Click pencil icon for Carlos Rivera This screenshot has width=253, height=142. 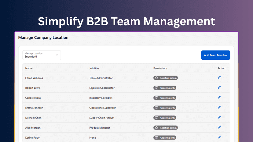[219, 97]
